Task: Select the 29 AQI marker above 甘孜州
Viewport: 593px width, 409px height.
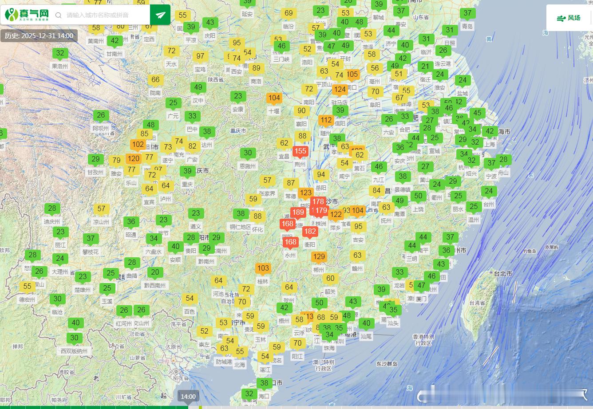Action: click(x=95, y=159)
